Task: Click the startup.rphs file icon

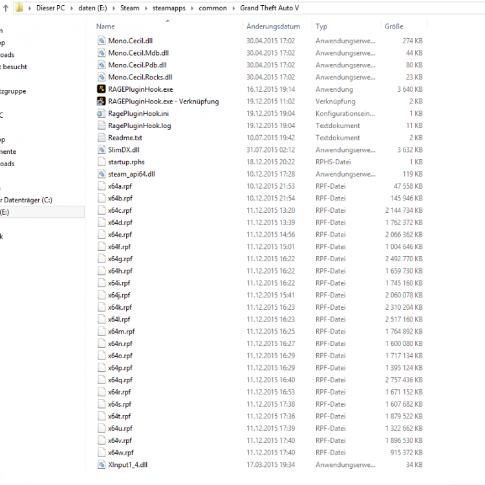Action: coord(102,162)
